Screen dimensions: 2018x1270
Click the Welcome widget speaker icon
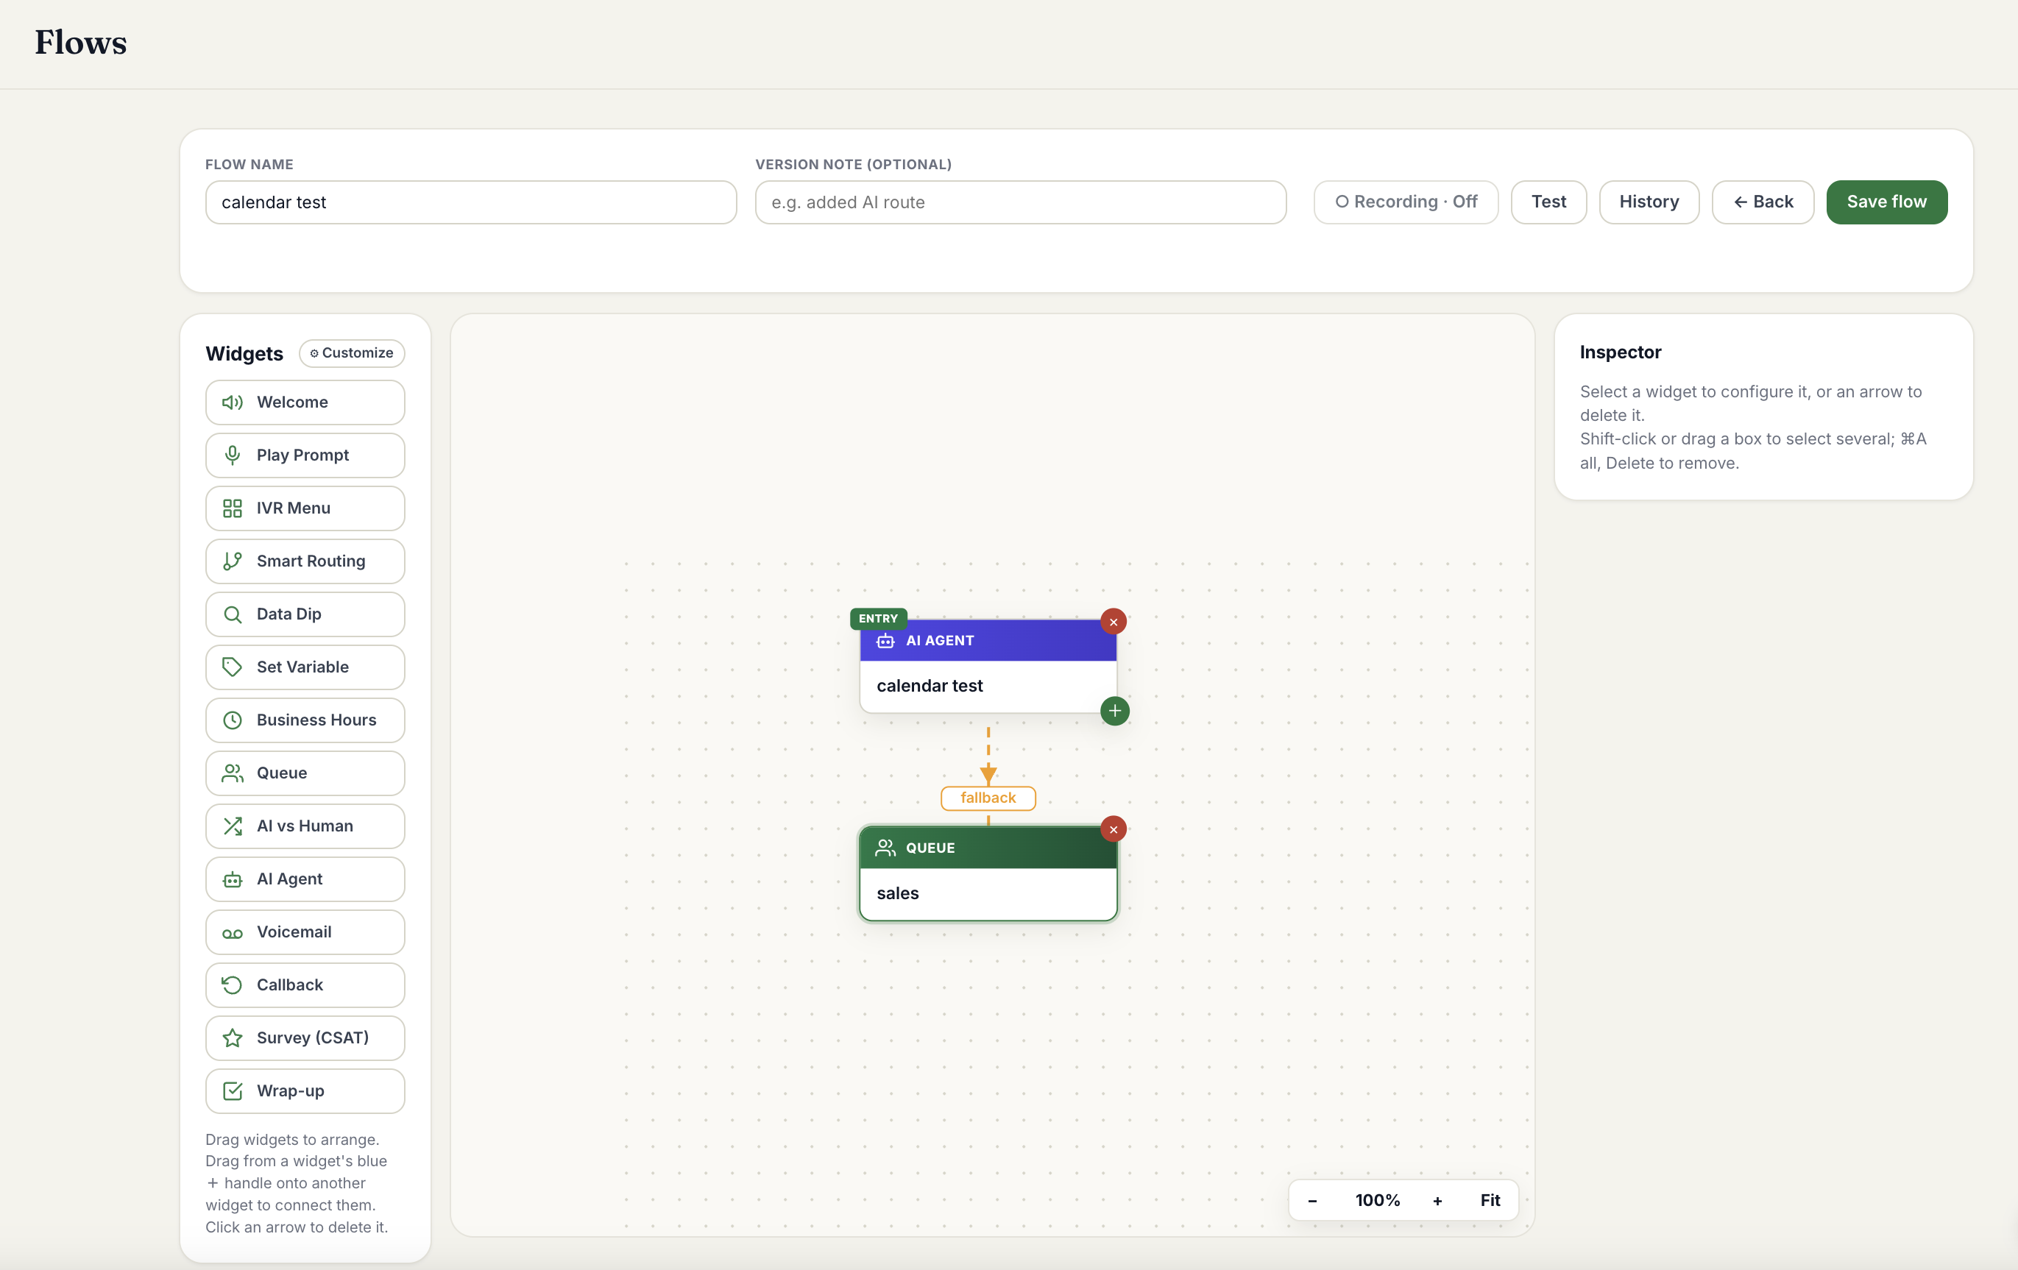[232, 402]
